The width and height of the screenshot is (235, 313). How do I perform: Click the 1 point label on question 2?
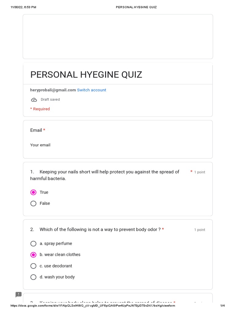coord(200,230)
